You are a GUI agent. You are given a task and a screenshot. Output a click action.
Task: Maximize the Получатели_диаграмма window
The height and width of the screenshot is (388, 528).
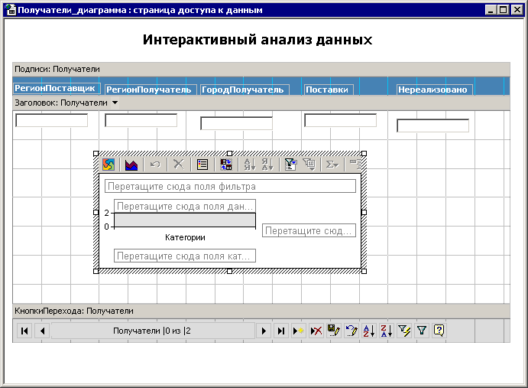click(504, 10)
